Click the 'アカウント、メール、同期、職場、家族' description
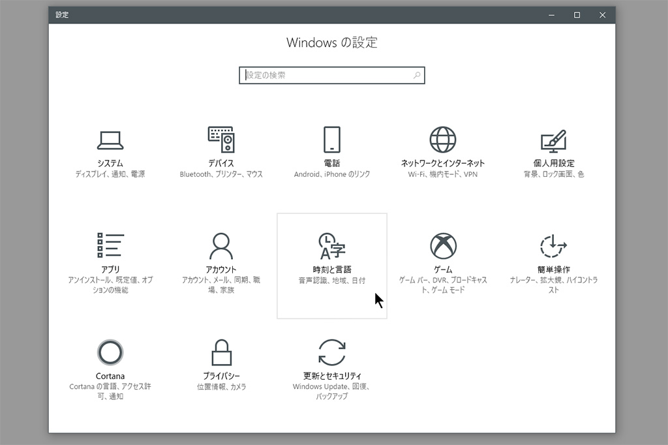Screen dimensions: 668x445 (221, 284)
